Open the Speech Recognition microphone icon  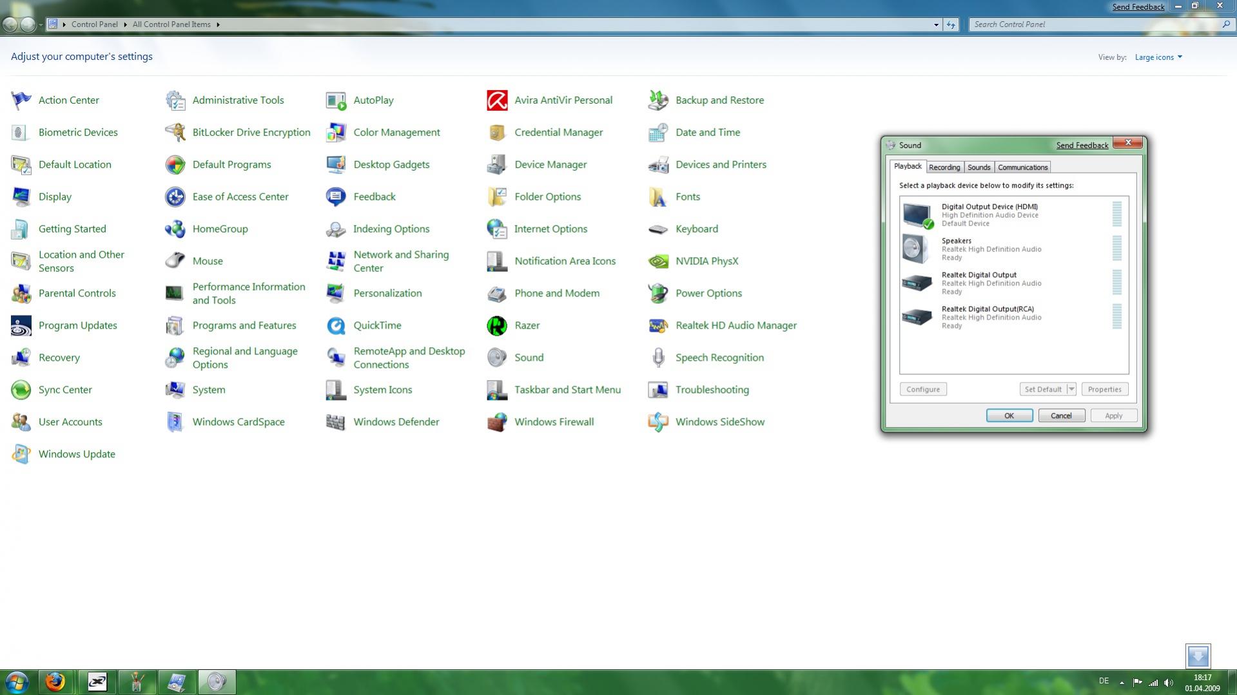(658, 357)
